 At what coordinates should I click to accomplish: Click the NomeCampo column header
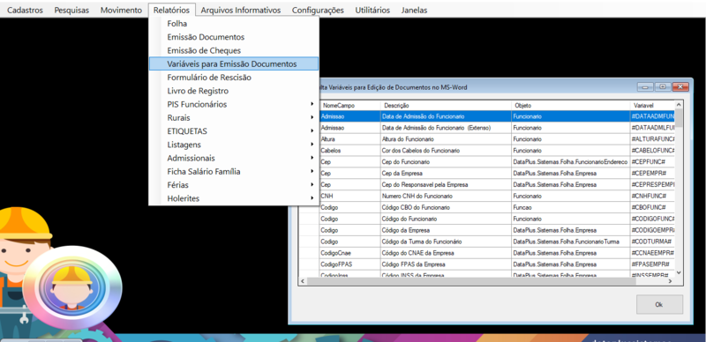(349, 105)
